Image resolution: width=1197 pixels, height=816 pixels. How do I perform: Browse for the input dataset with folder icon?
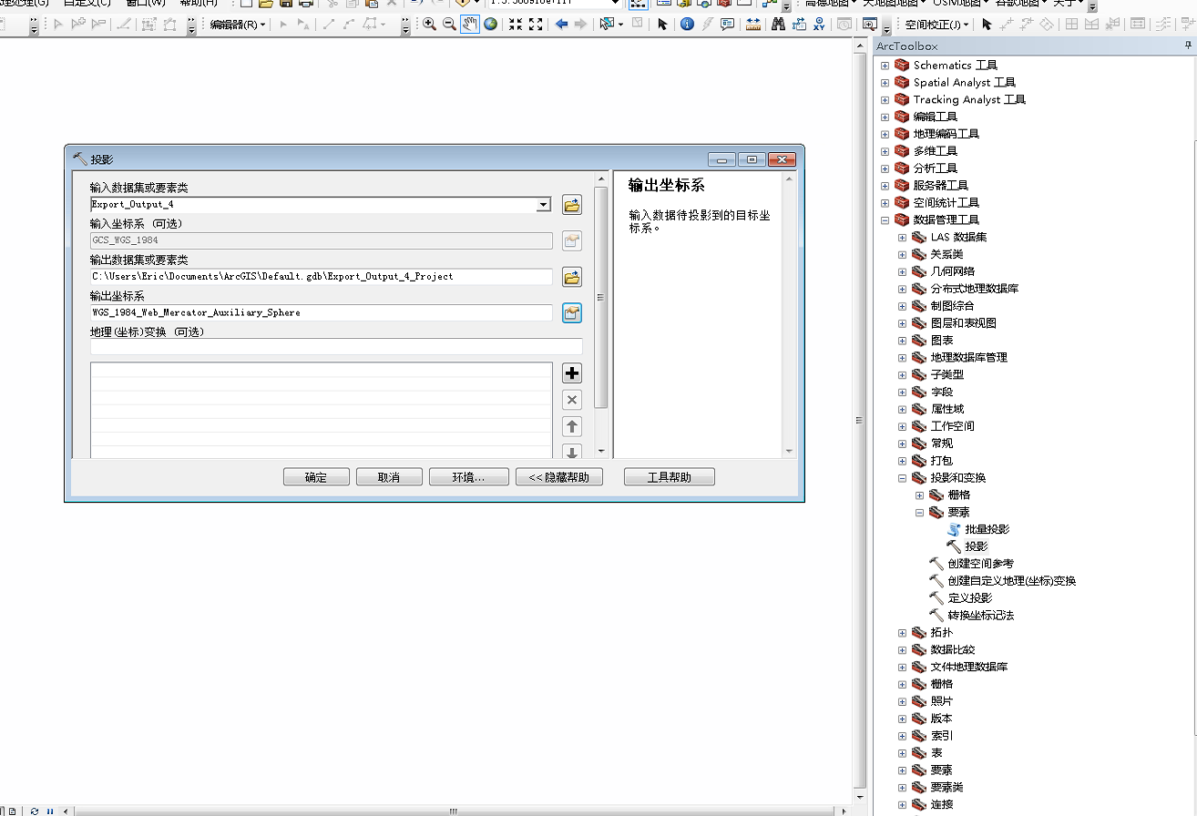click(571, 205)
